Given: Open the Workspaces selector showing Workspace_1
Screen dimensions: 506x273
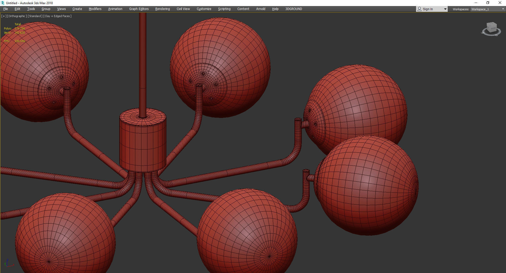Looking at the screenshot, I should click(488, 9).
